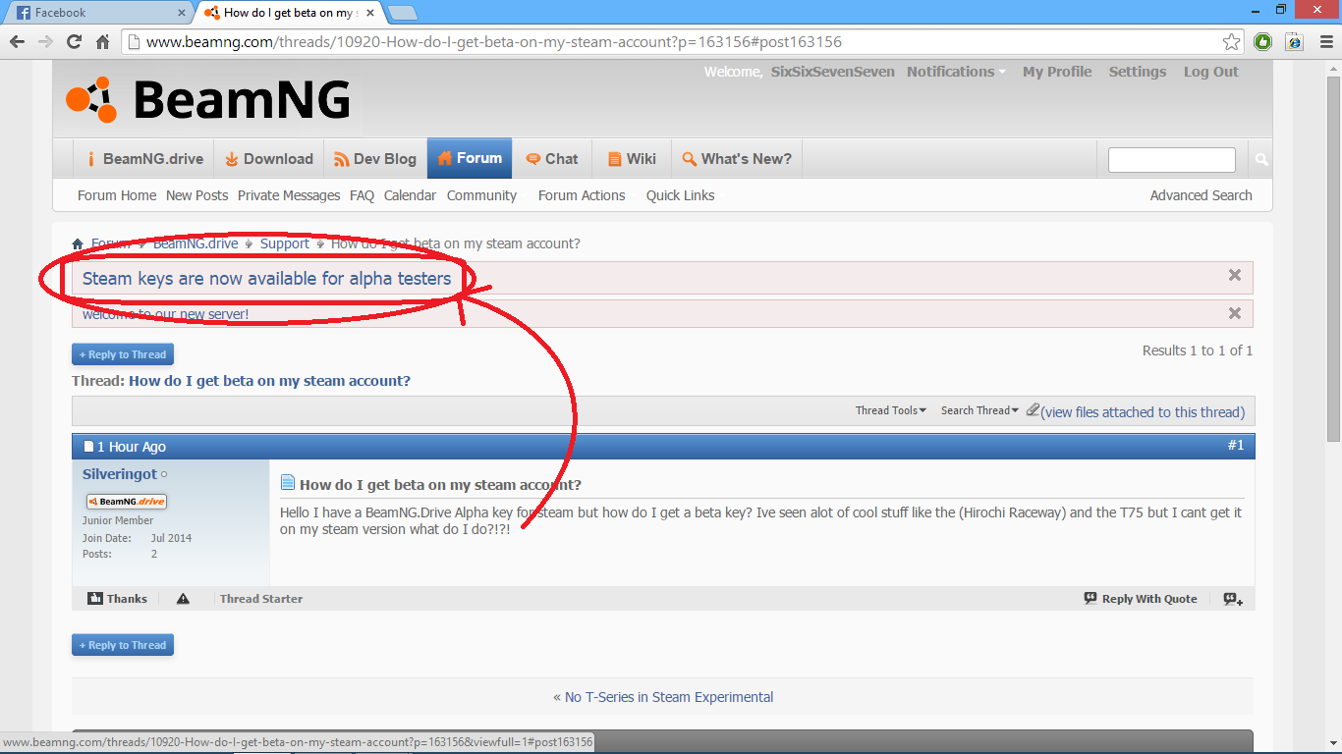Screen dimensions: 1342x754
Task: Open the Chat nav tab
Action: click(551, 159)
